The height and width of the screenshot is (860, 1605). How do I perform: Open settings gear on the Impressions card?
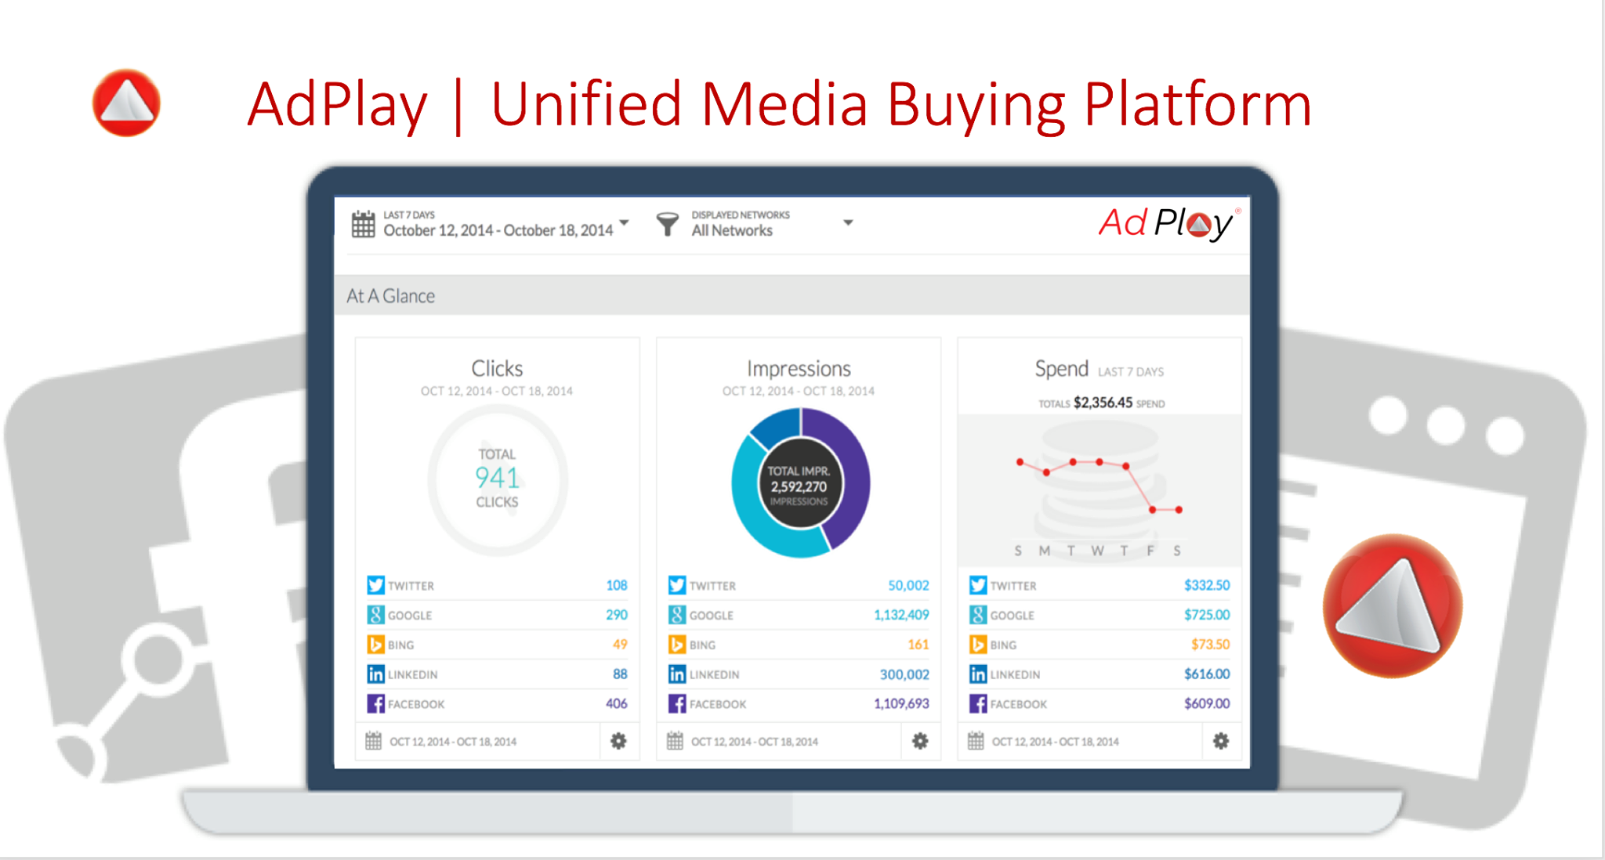tap(920, 741)
